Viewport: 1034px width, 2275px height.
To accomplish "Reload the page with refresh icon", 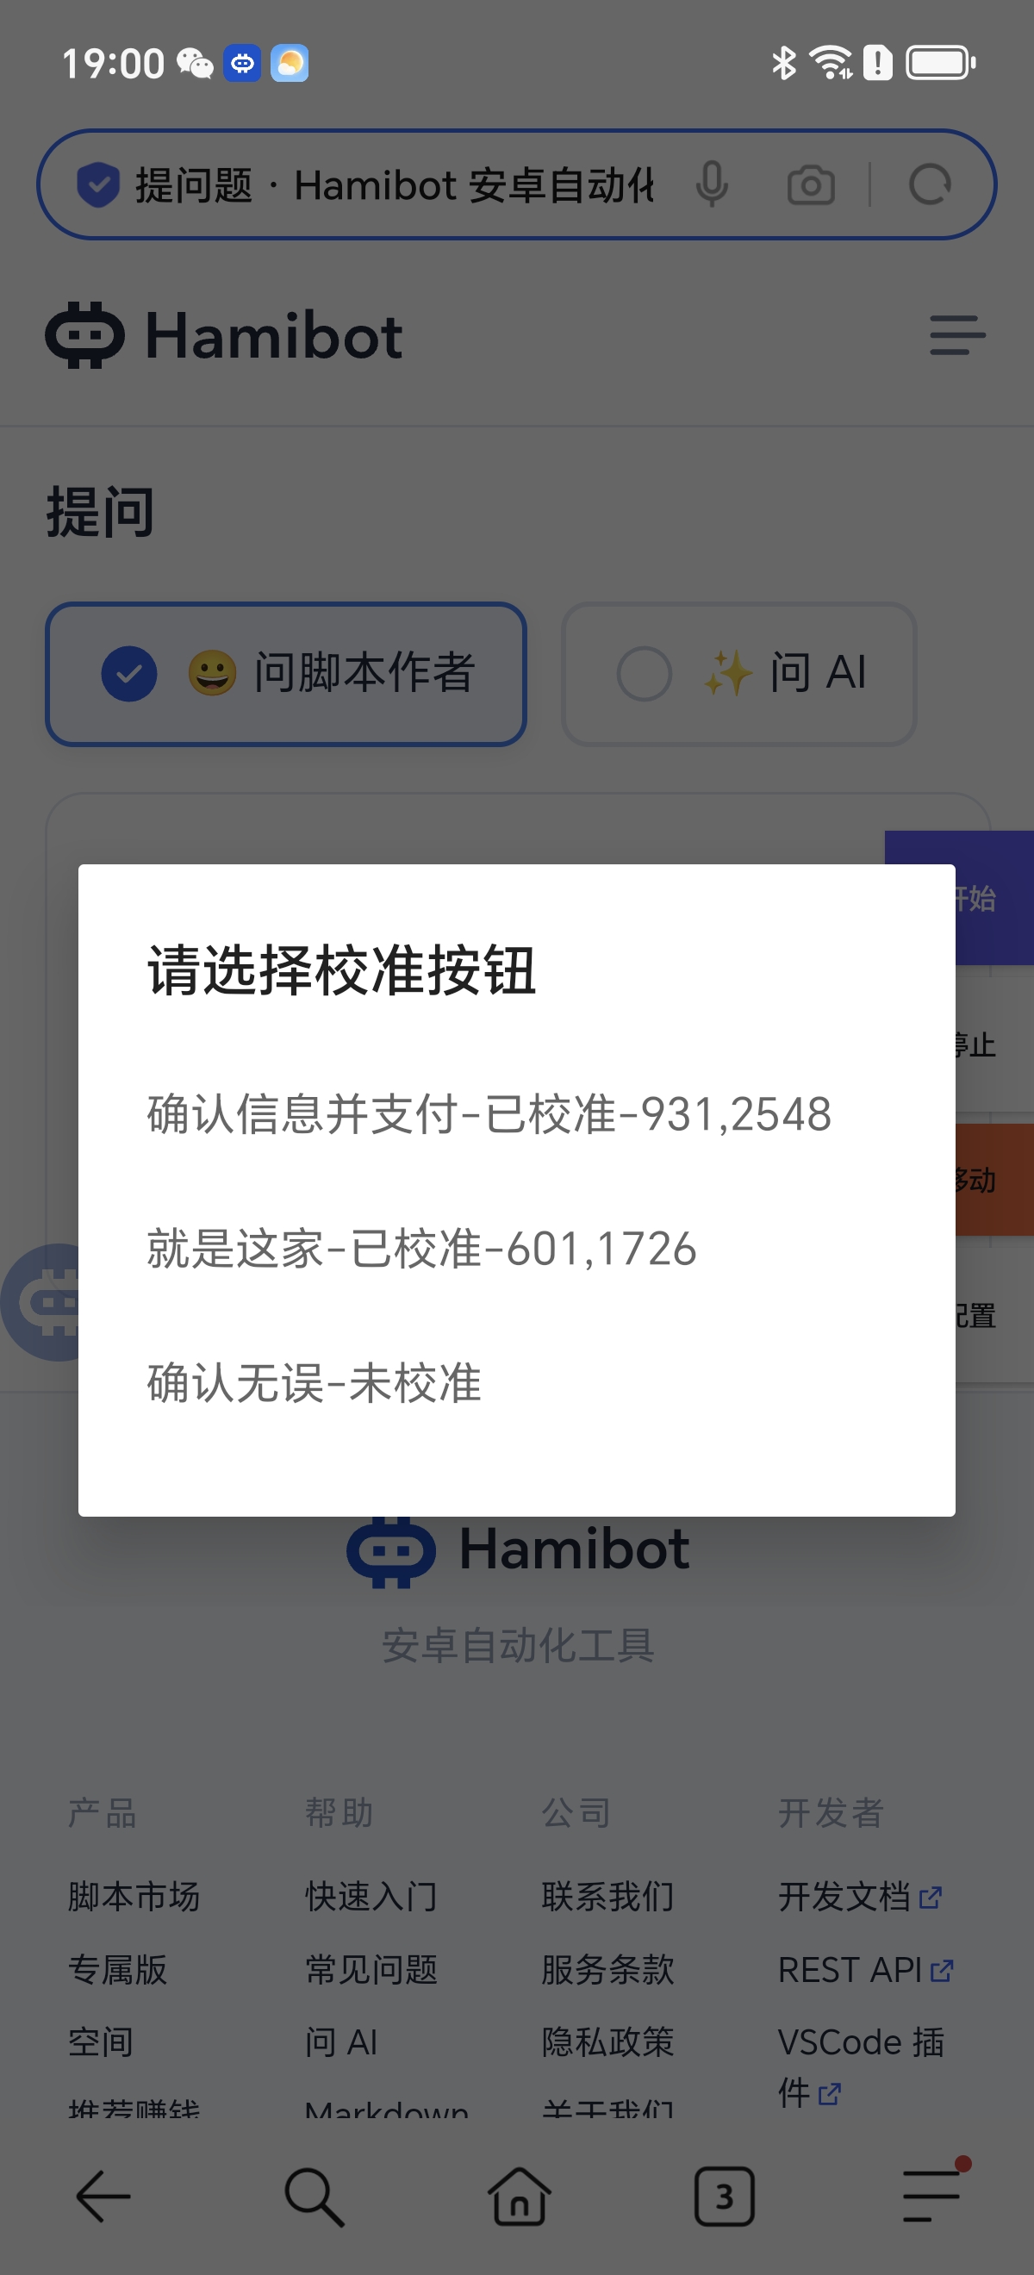I will click(x=930, y=184).
